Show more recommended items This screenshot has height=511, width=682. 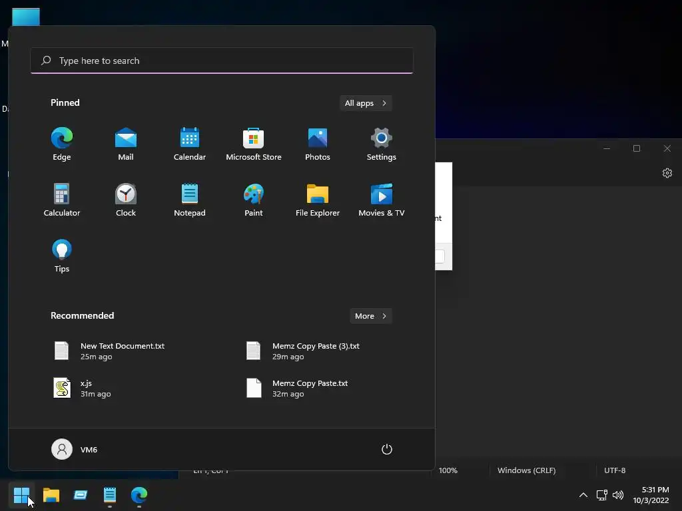pyautogui.click(x=370, y=316)
